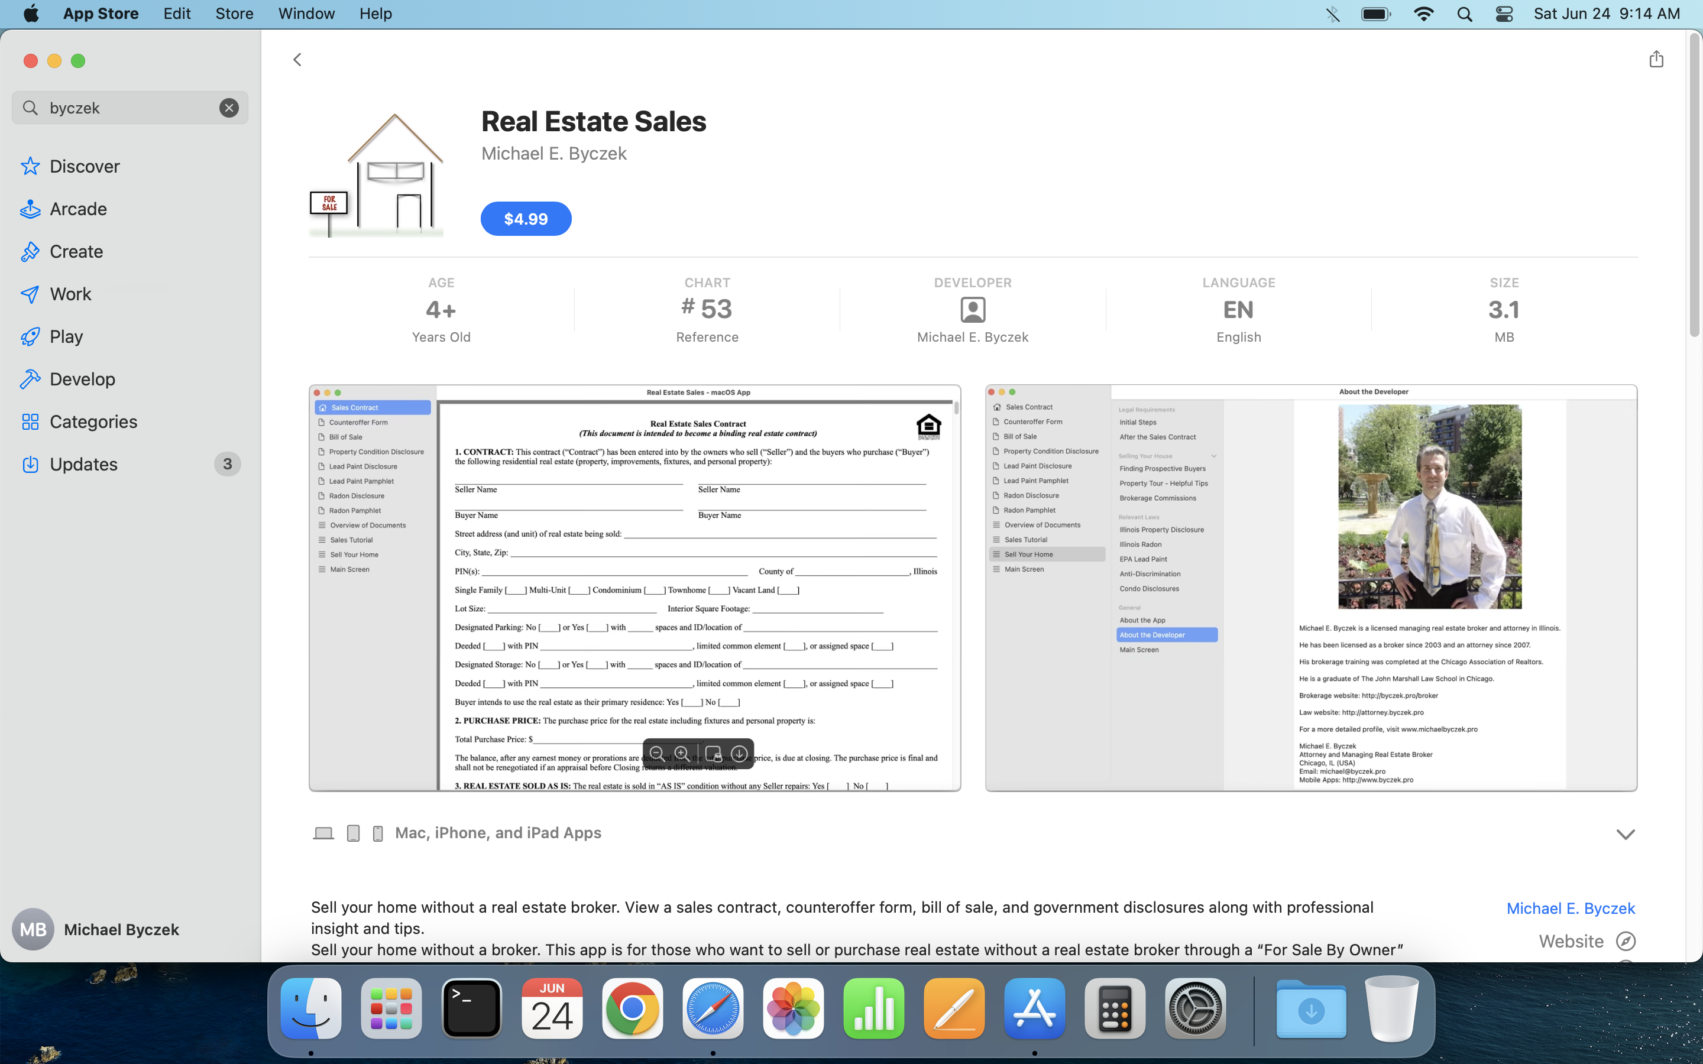The width and height of the screenshot is (1703, 1064).
Task: Click the search field containing byczek
Action: coord(130,108)
